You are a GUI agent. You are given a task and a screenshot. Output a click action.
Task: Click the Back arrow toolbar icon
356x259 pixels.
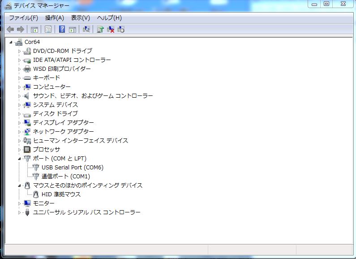click(x=10, y=29)
